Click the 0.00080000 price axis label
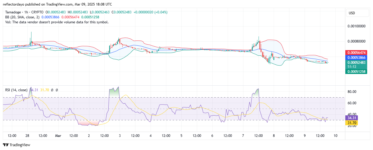The height and width of the screenshot is (150, 373). tap(356, 41)
